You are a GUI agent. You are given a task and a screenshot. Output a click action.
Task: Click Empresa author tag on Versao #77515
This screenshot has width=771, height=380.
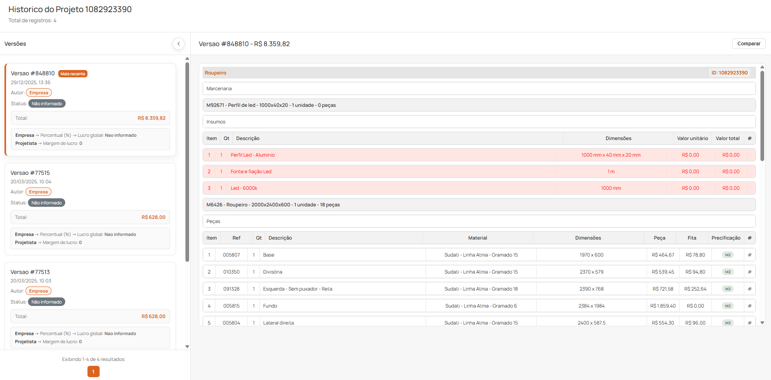38,192
